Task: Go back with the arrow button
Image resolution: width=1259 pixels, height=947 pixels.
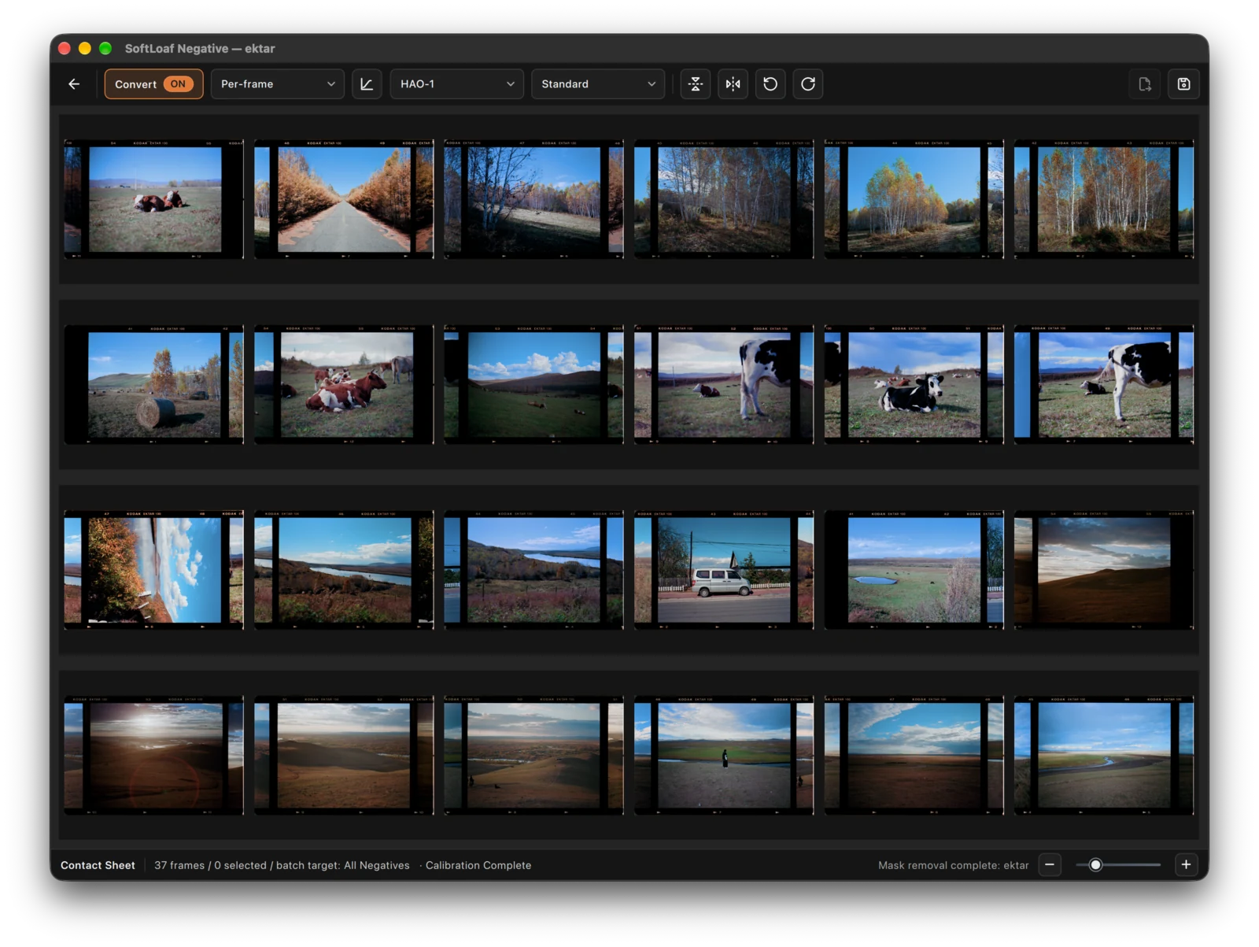Action: click(x=74, y=84)
